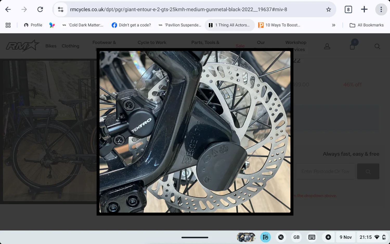Image resolution: width=390 pixels, height=244 pixels.
Task: Click the shelf status icon left of GB
Action: point(281,237)
